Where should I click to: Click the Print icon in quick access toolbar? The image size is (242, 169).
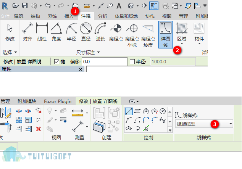point(75,6)
